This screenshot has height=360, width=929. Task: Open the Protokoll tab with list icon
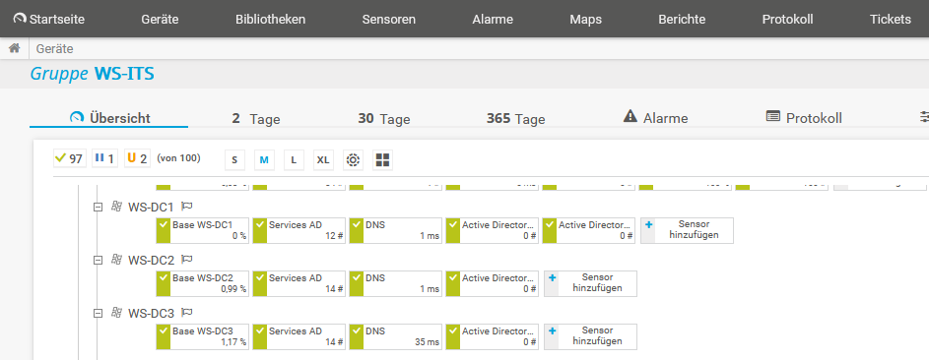click(x=804, y=118)
